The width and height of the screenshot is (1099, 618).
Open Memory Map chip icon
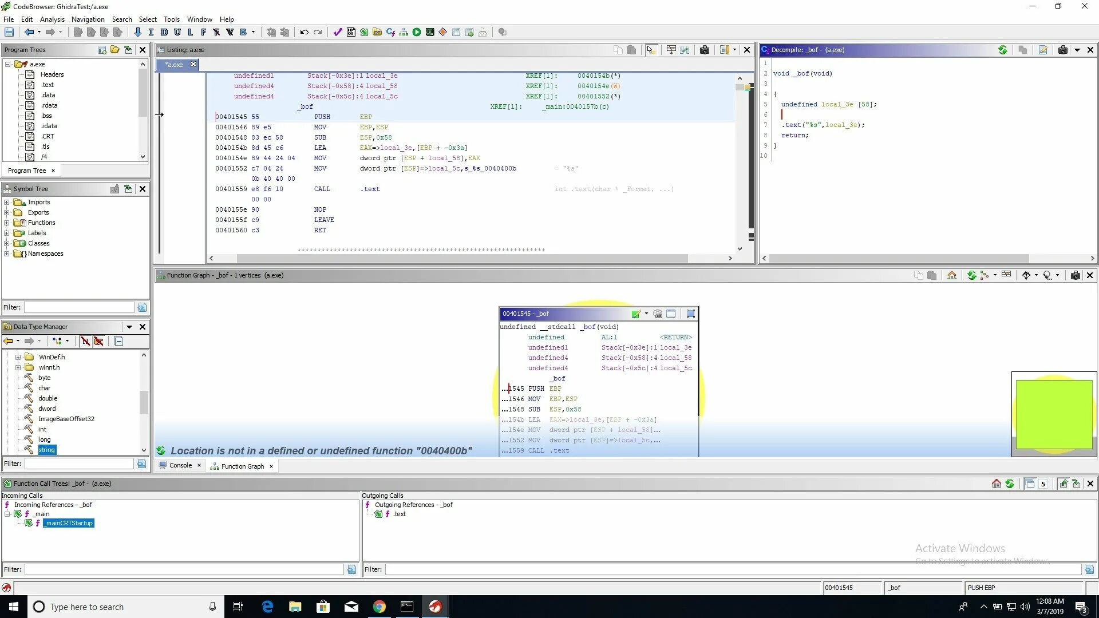coord(430,32)
